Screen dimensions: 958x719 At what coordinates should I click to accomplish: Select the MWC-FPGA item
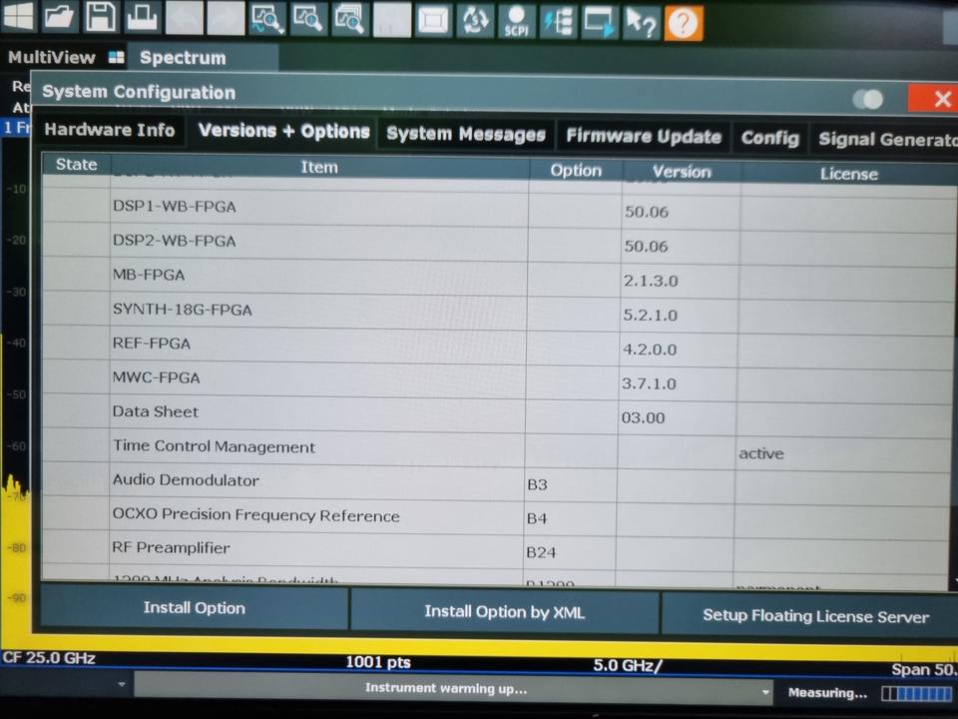tap(157, 377)
